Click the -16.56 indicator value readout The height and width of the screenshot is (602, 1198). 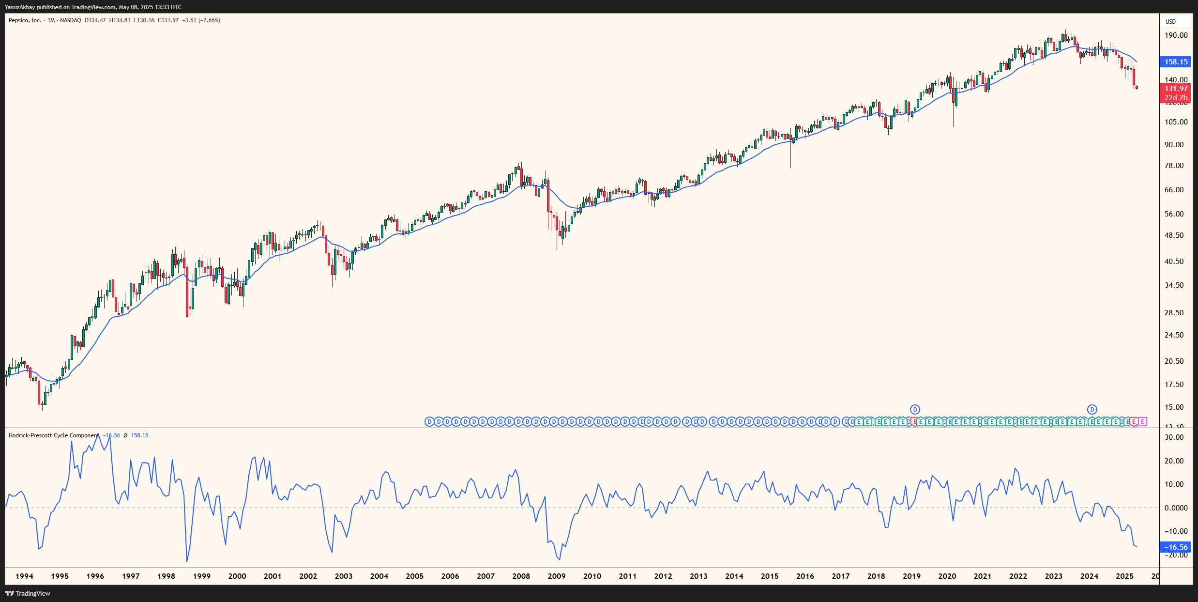pos(112,435)
